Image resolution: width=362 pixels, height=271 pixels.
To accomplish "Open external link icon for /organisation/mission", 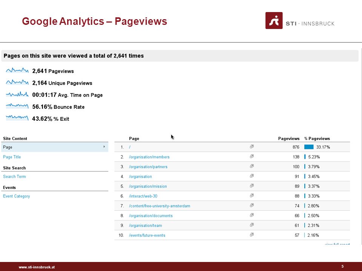I will click(252, 186).
